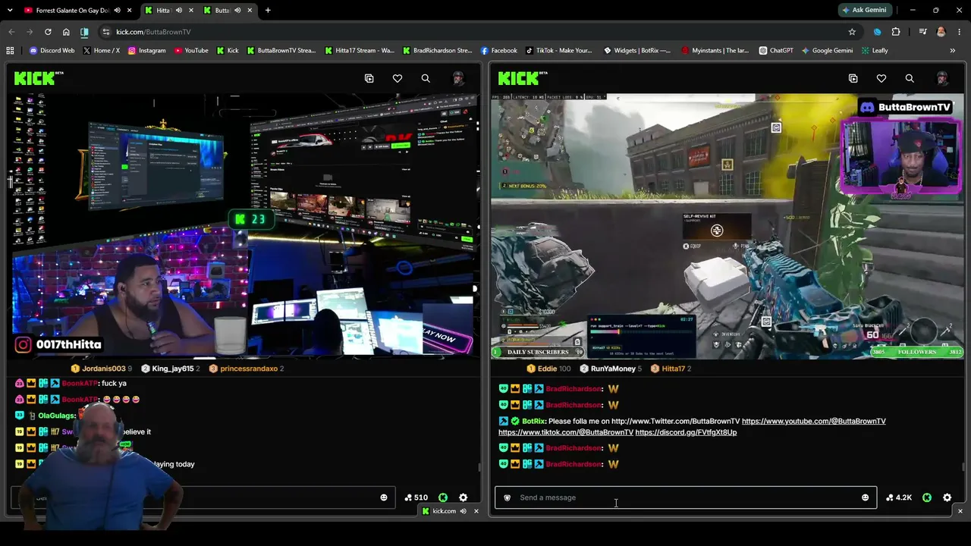Search Kick from the right pane magnifier
The height and width of the screenshot is (546, 971).
click(910, 78)
